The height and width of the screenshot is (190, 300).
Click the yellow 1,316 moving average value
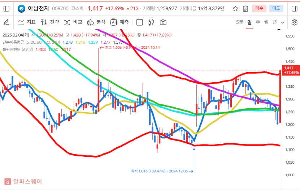[x=80, y=42]
